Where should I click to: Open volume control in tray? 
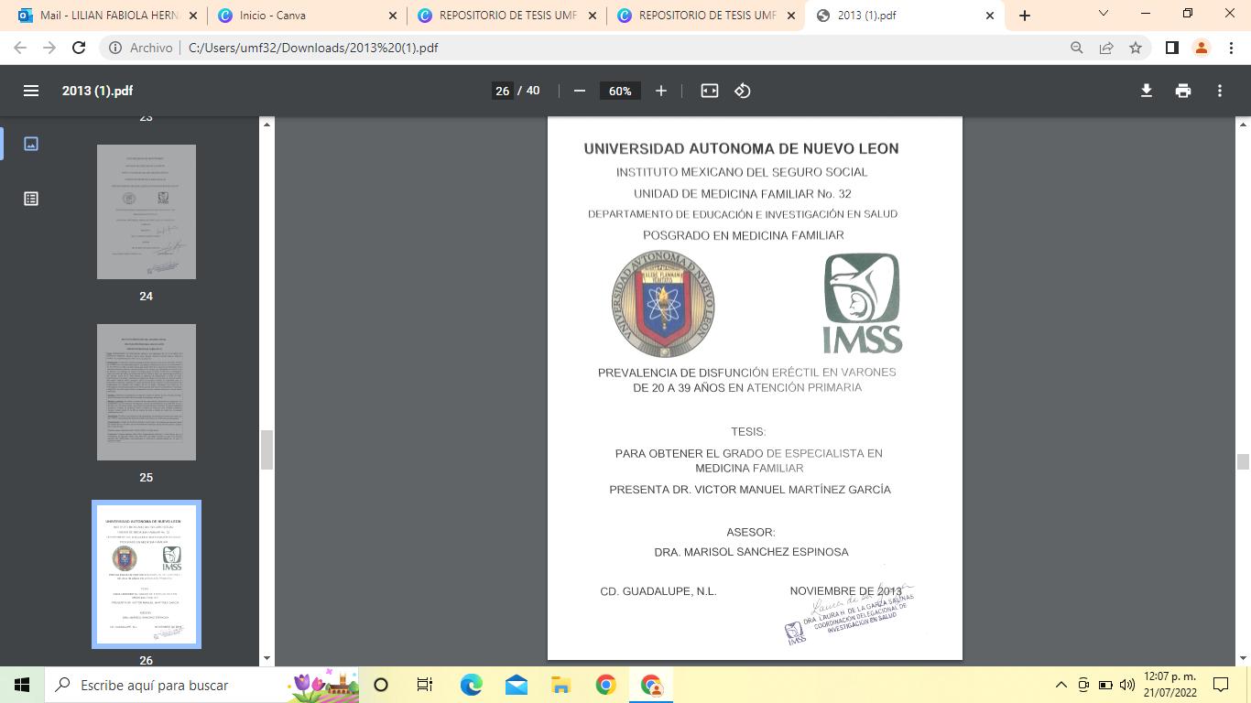click(x=1127, y=685)
